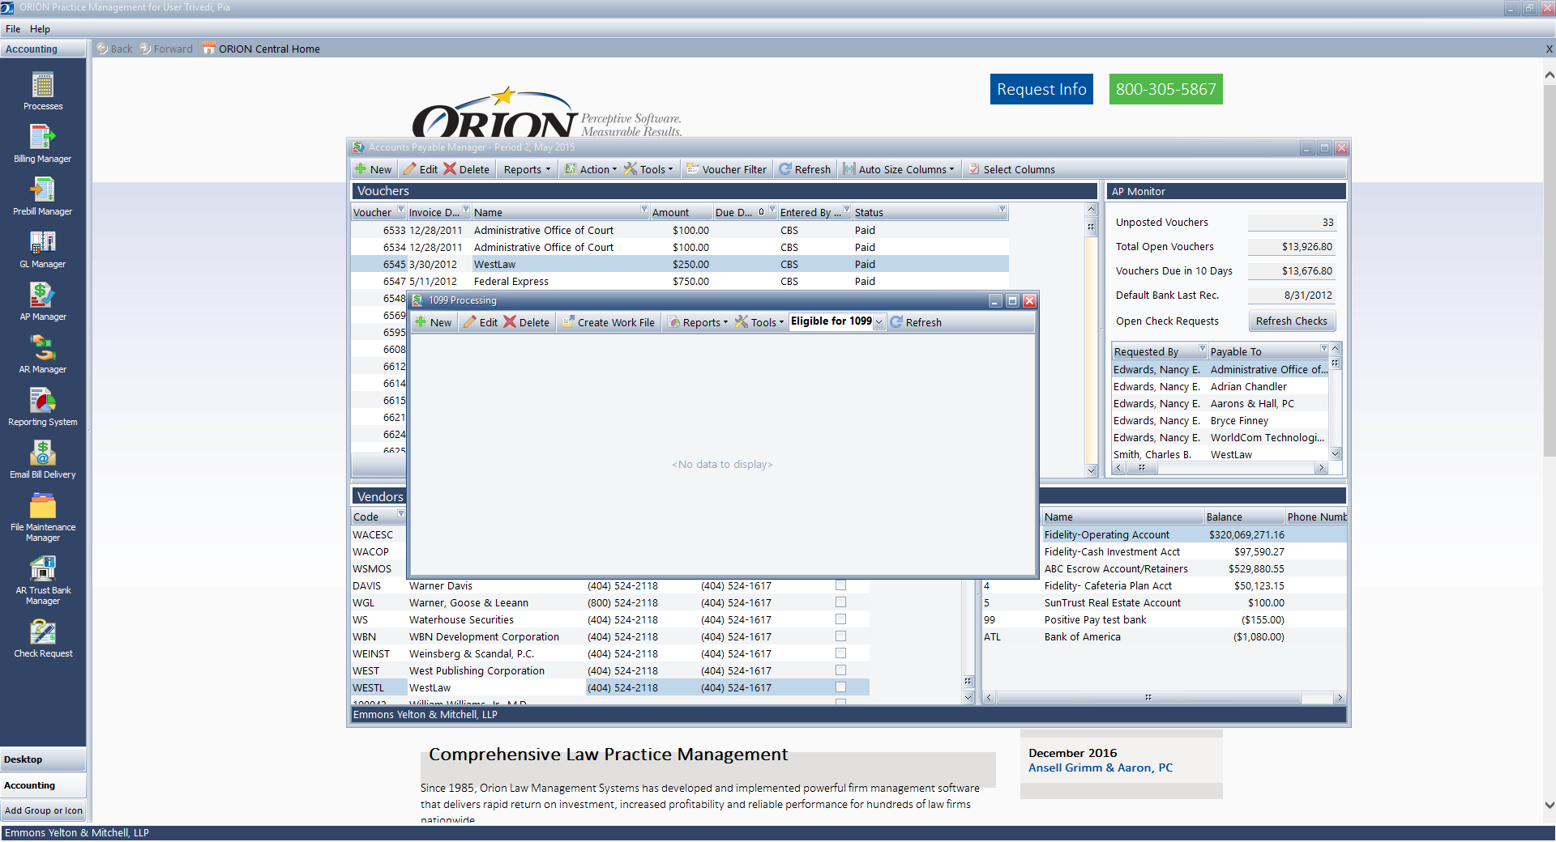1556x842 pixels.
Task: Close the ORION Central Home tab with X
Action: pyautogui.click(x=1549, y=49)
